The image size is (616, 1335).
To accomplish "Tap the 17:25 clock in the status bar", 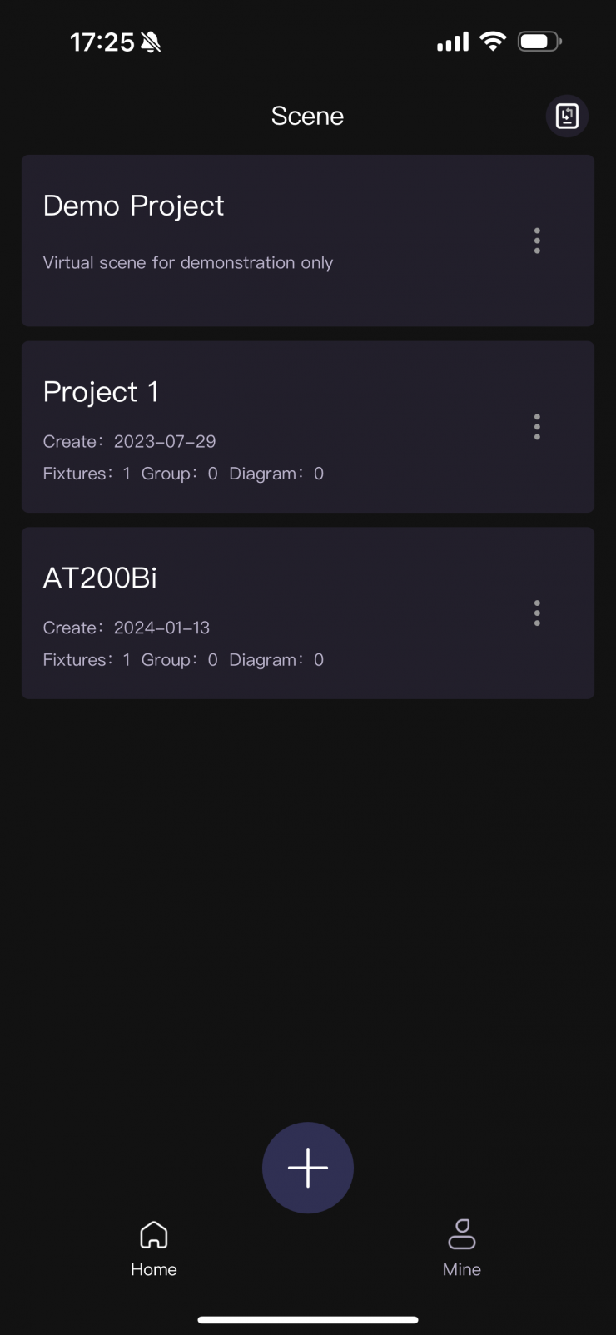I will [x=102, y=42].
